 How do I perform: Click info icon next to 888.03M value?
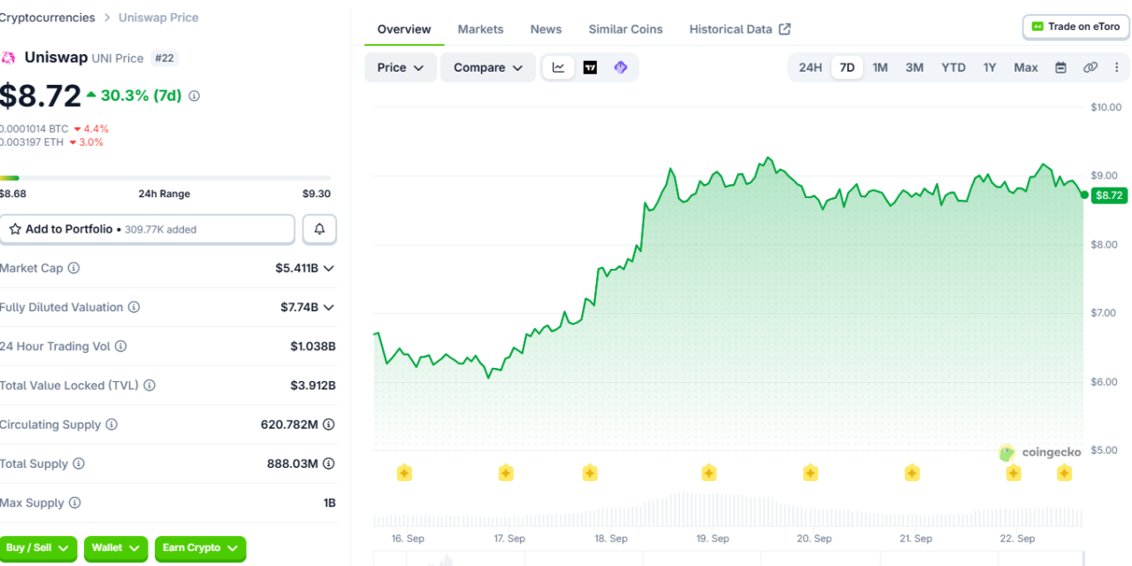click(x=329, y=463)
